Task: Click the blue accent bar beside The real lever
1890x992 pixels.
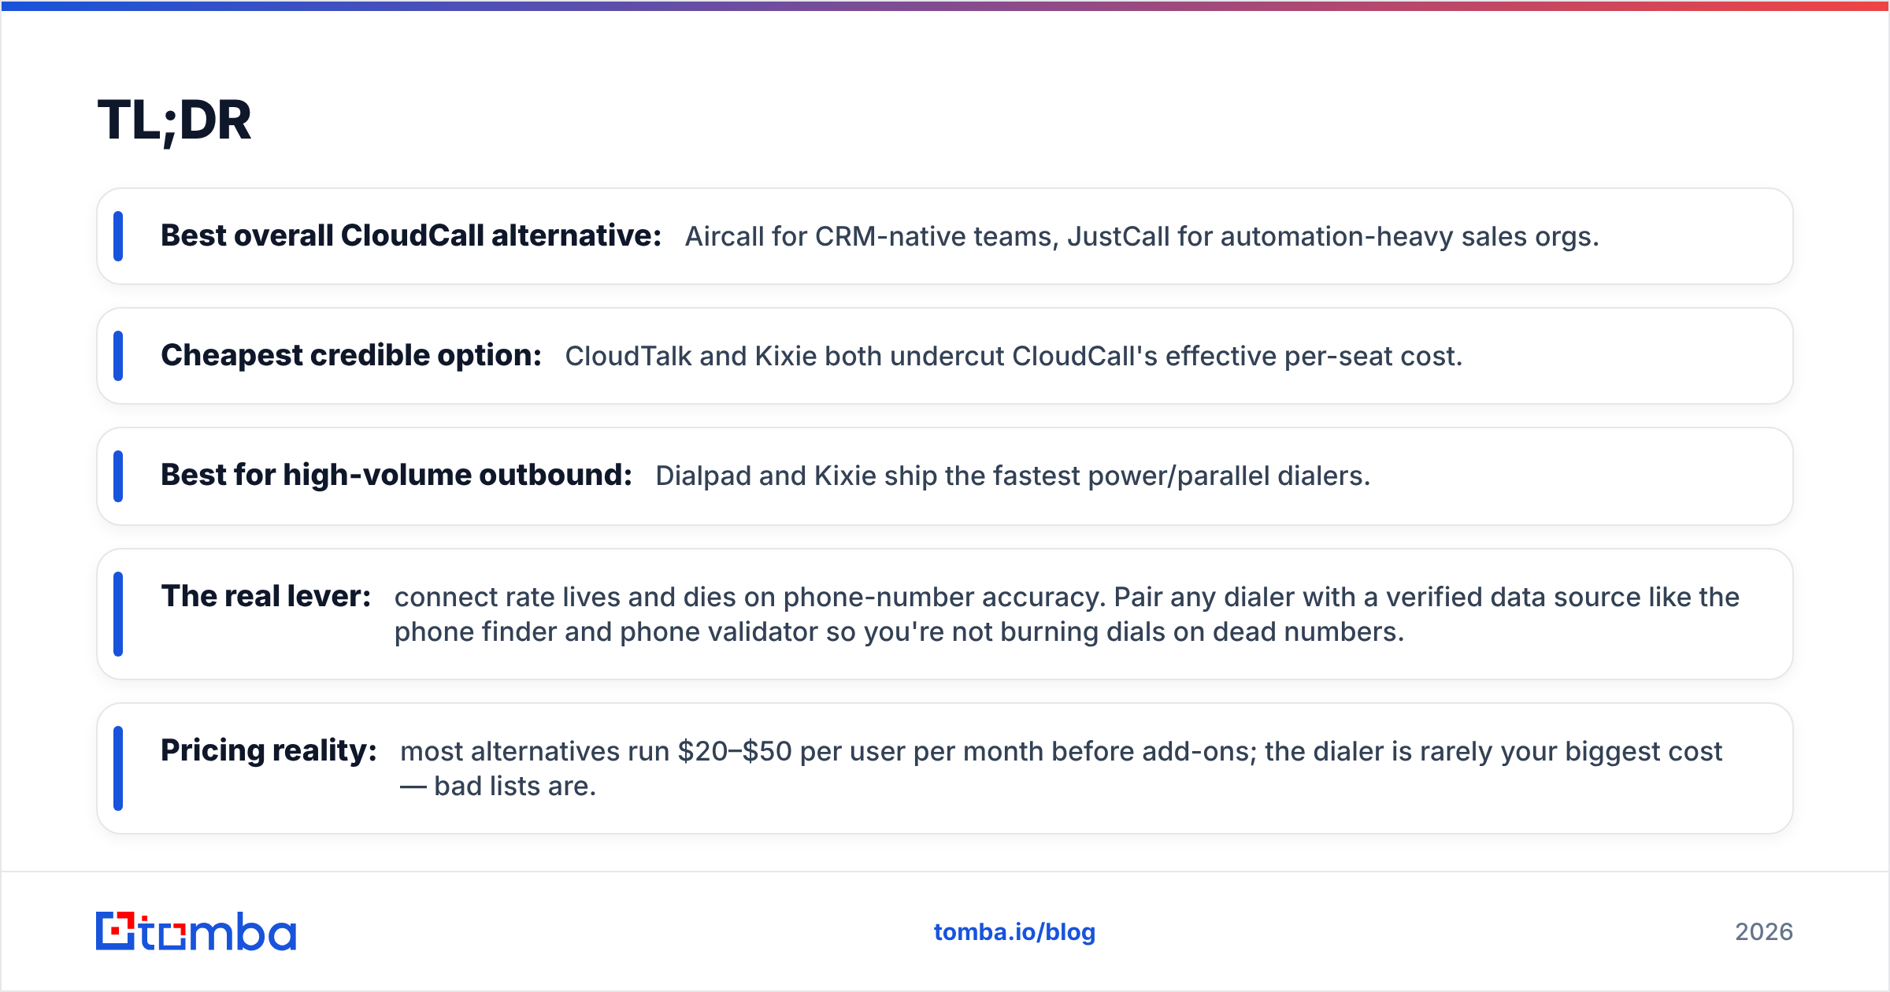Action: [x=118, y=614]
